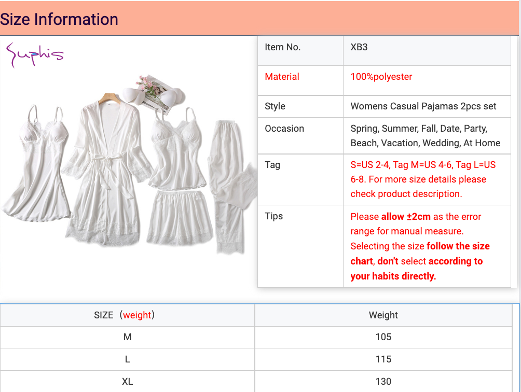Click the Weight column header
This screenshot has width=521, height=392.
click(x=383, y=315)
